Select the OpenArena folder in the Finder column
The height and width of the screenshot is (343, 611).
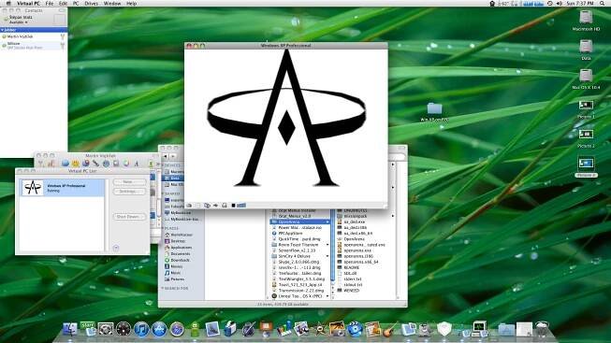tap(300, 222)
